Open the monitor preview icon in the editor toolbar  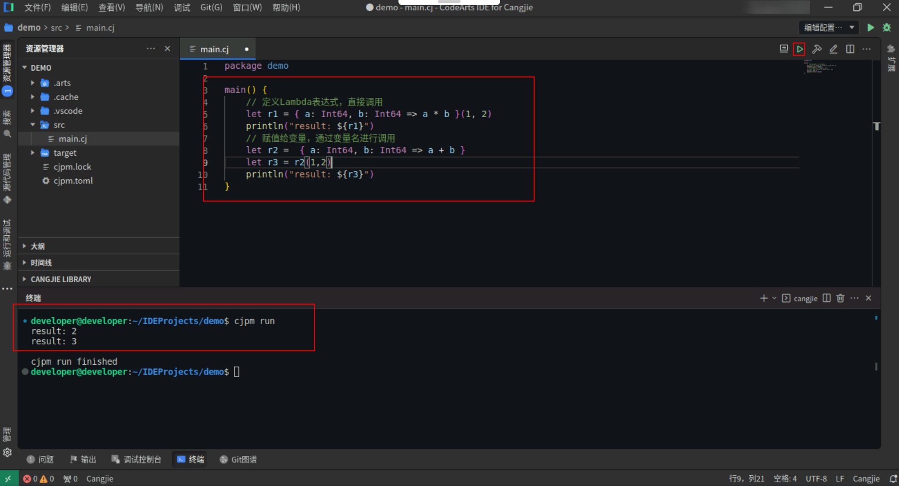coord(784,49)
